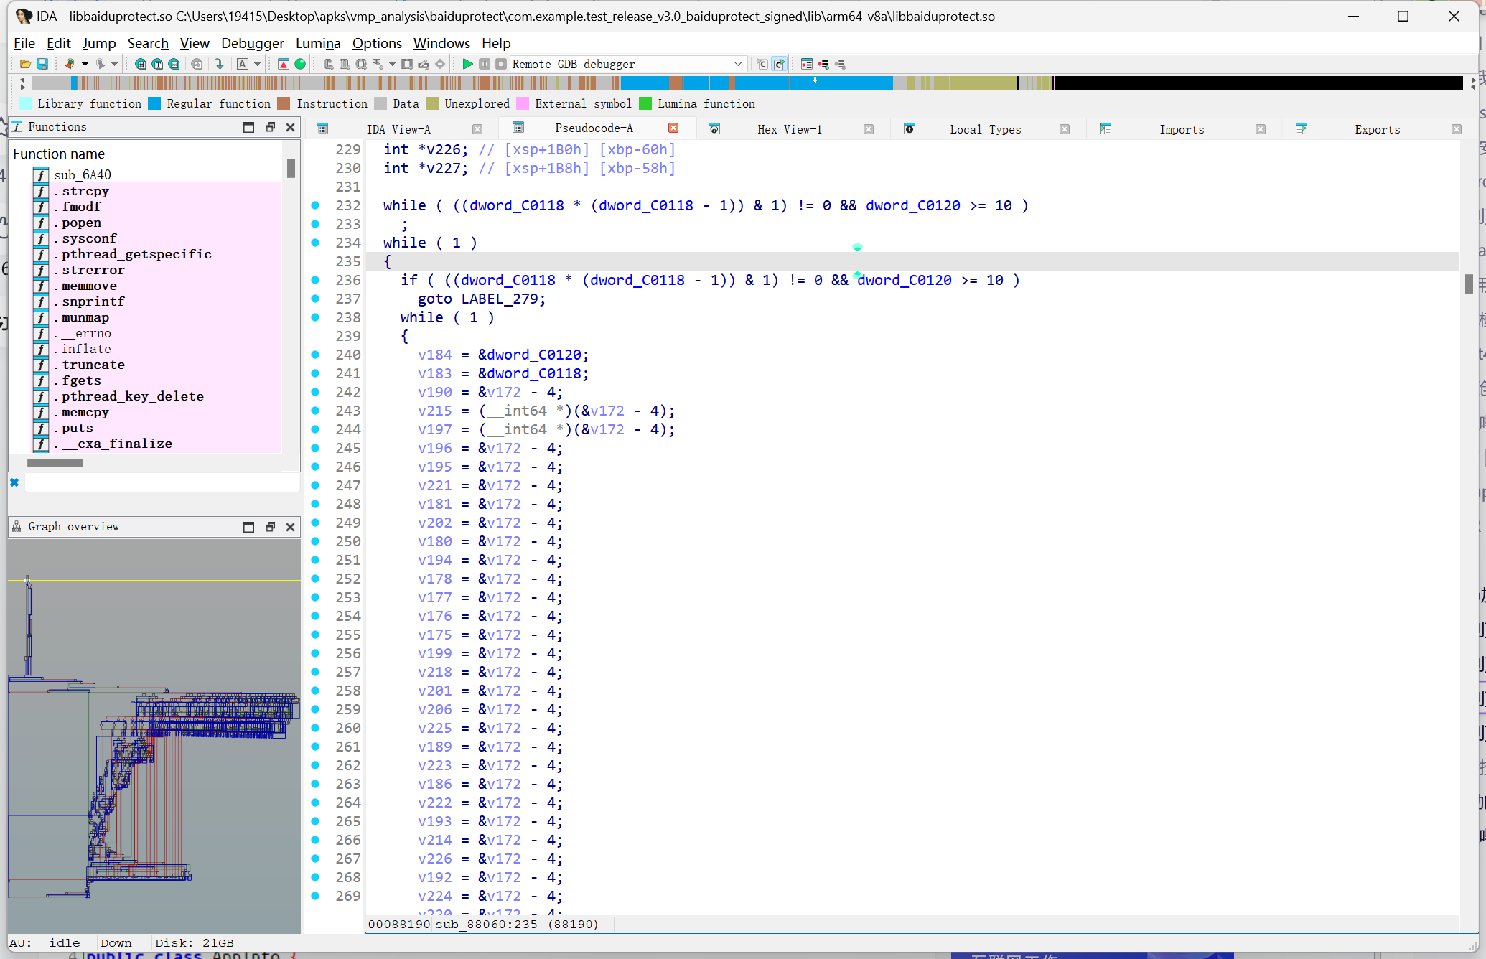Image resolution: width=1486 pixels, height=959 pixels.
Task: Close the Pseudocode-A tab
Action: (x=673, y=128)
